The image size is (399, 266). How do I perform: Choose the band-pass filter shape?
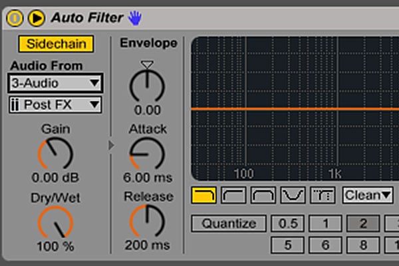coord(262,195)
